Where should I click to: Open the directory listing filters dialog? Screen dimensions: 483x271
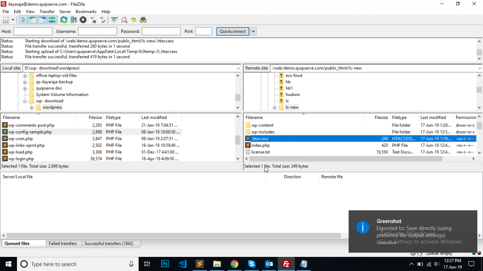[114, 20]
